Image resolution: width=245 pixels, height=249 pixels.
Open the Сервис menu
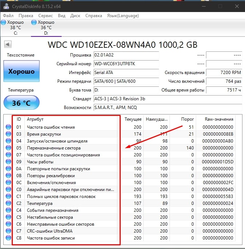click(x=46, y=16)
